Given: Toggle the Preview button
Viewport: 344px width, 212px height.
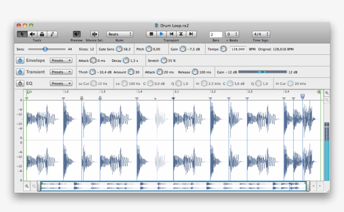Looking at the screenshot, I should (x=76, y=34).
